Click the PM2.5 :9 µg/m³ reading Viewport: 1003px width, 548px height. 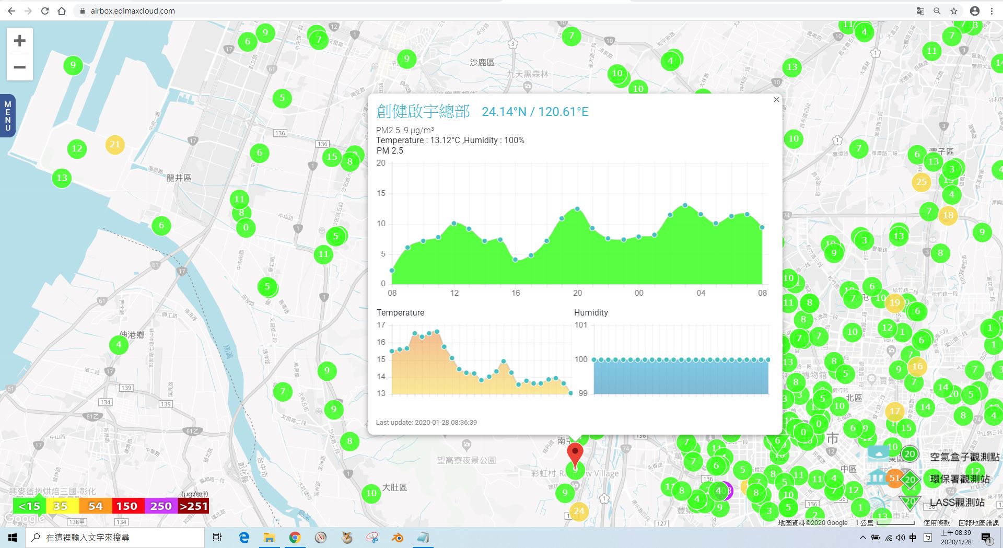[x=405, y=130]
